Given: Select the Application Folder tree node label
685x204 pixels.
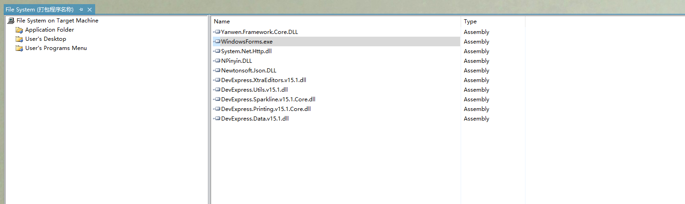Looking at the screenshot, I should [49, 30].
